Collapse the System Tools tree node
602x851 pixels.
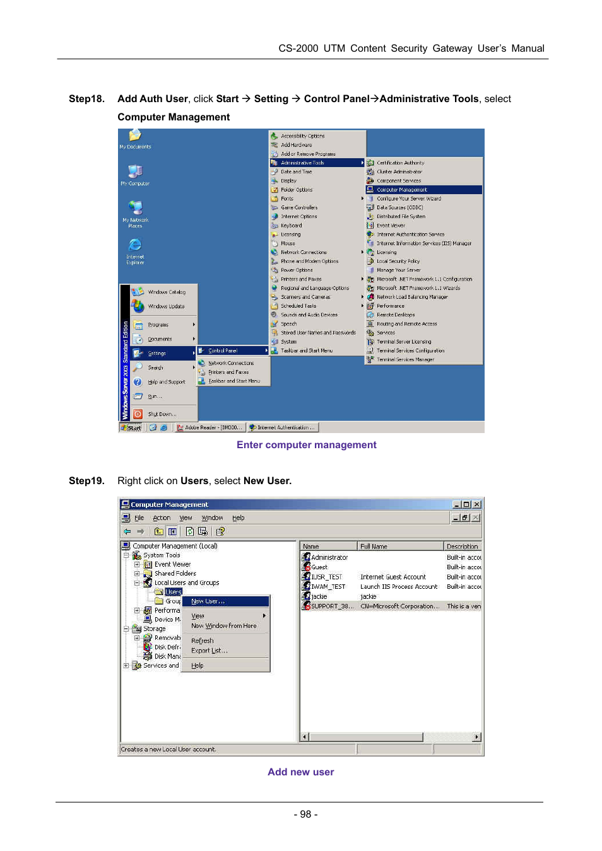pos(126,556)
